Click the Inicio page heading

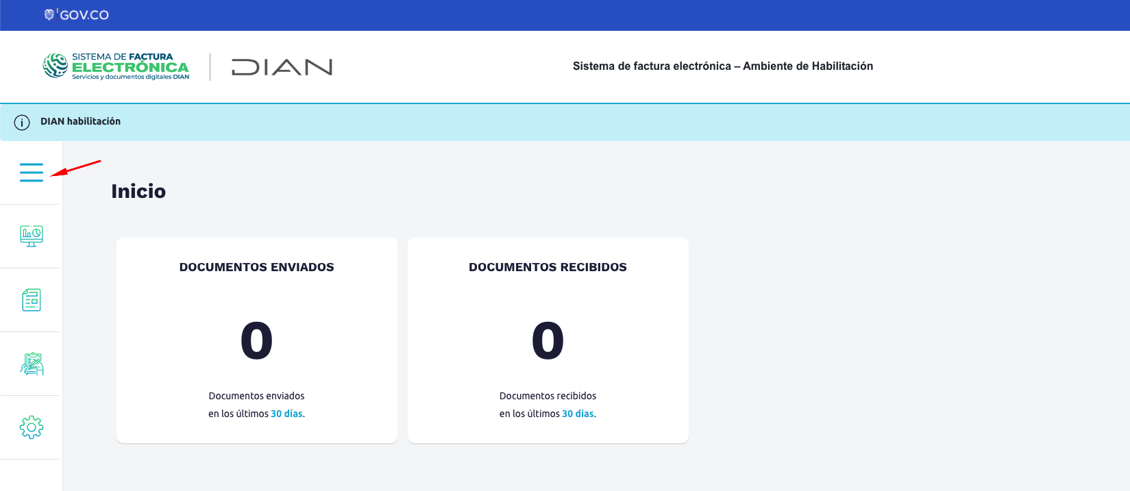(x=138, y=191)
